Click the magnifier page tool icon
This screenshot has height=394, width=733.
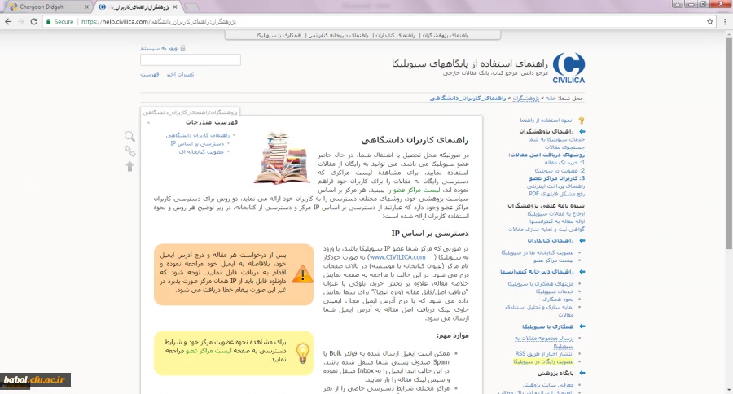[129, 137]
